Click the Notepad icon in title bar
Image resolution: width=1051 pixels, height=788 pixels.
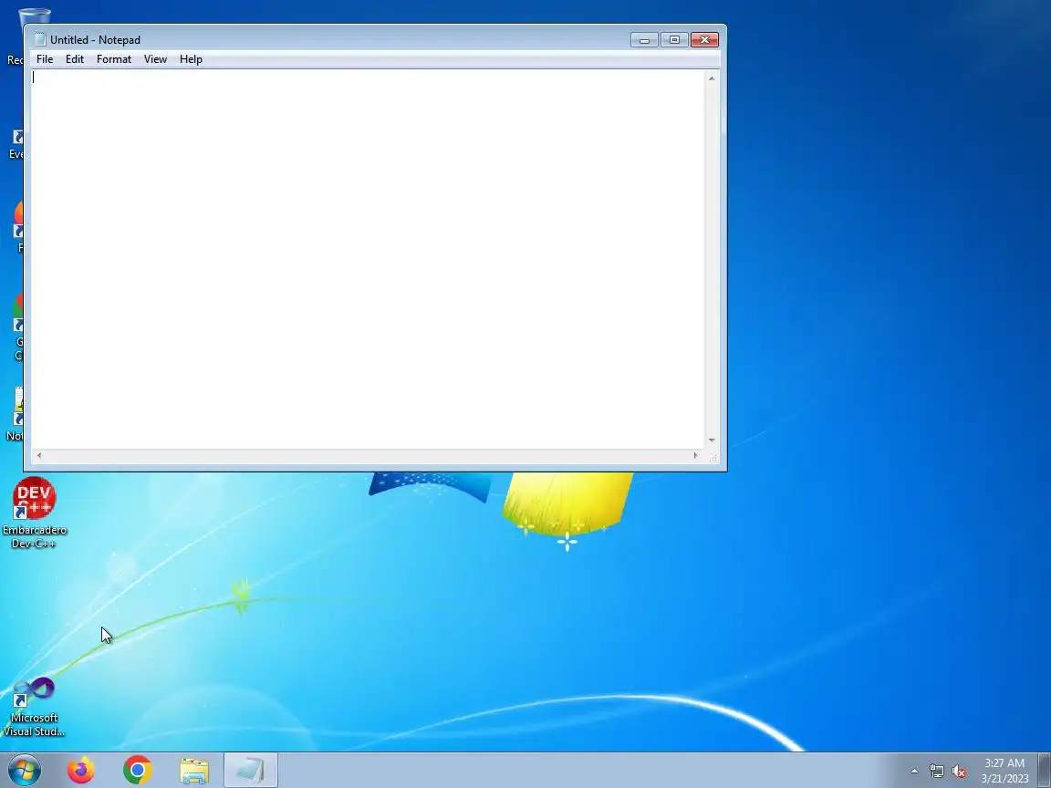40,39
